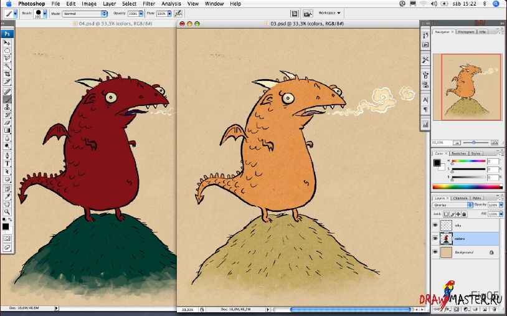Select the Clone Stamp tool

click(x=7, y=107)
